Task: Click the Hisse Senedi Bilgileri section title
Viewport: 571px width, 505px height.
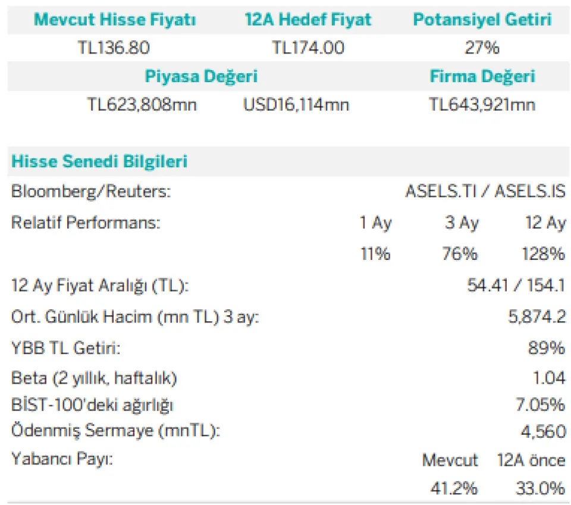Action: point(99,161)
